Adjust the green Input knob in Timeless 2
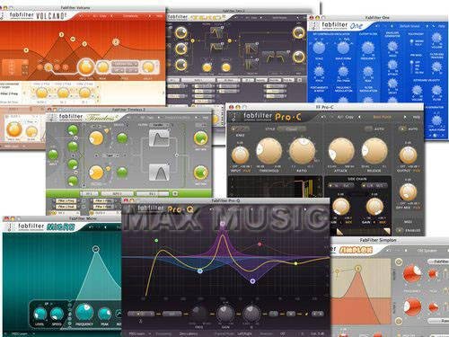Viewport: 449px width, 337px height. pyautogui.click(x=53, y=155)
